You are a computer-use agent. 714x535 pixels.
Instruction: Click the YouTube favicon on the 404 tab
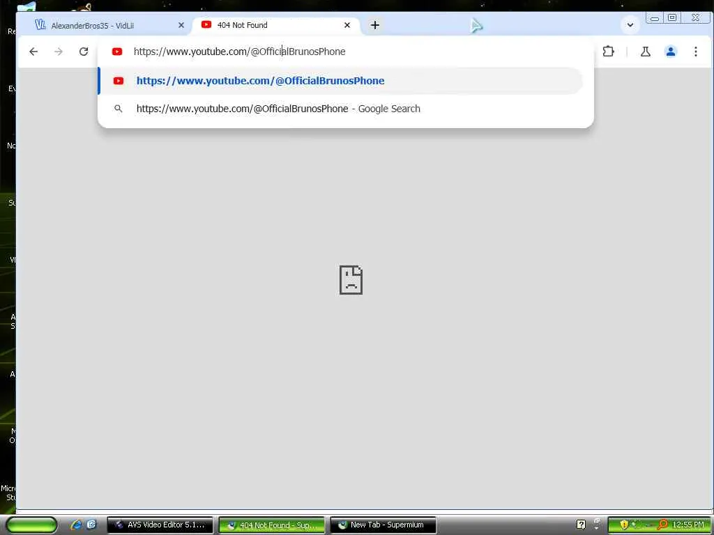(206, 24)
